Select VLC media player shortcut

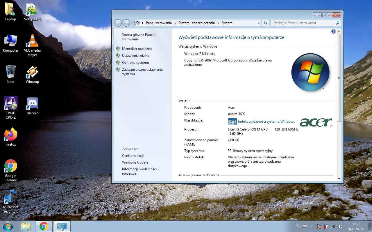tap(32, 45)
